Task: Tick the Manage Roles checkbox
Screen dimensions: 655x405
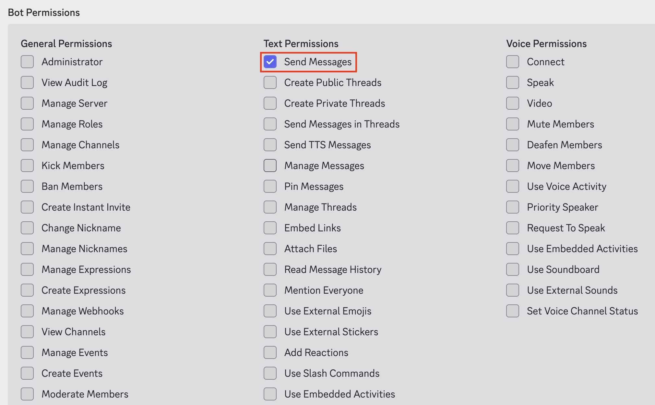Action: pyautogui.click(x=27, y=124)
